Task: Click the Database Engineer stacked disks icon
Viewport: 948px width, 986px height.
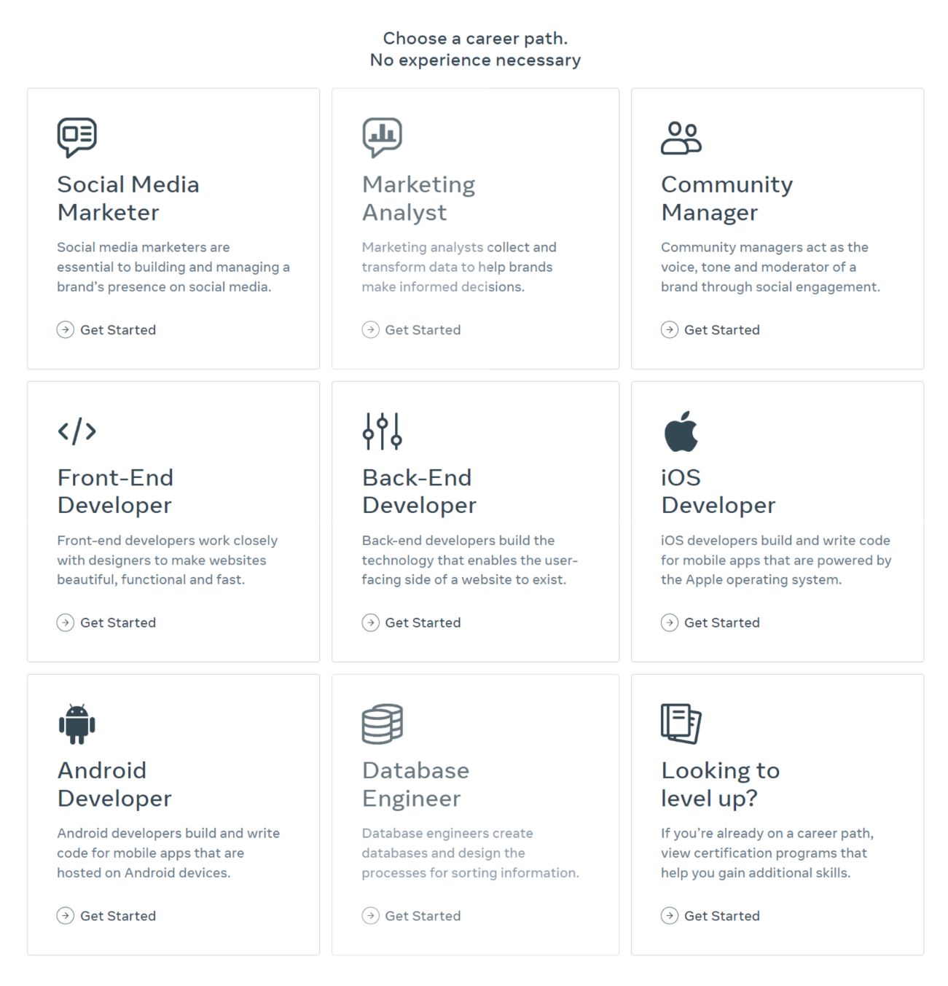Action: tap(382, 724)
